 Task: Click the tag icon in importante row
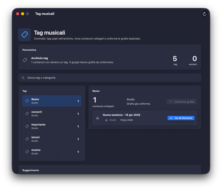27,126
